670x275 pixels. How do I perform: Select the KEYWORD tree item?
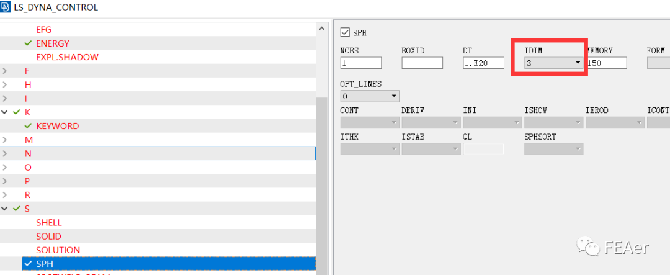pos(57,126)
